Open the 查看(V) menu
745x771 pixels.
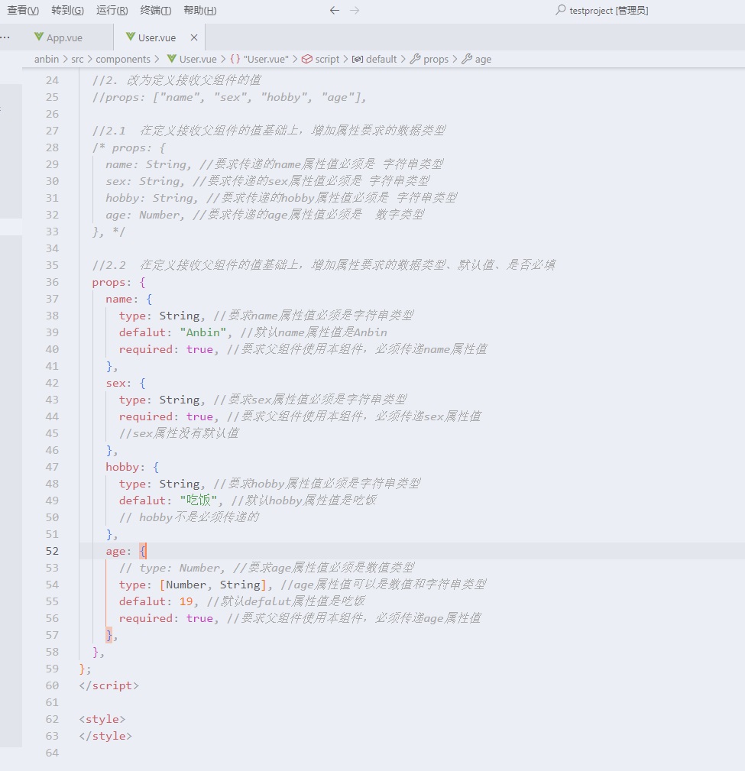tap(23, 11)
